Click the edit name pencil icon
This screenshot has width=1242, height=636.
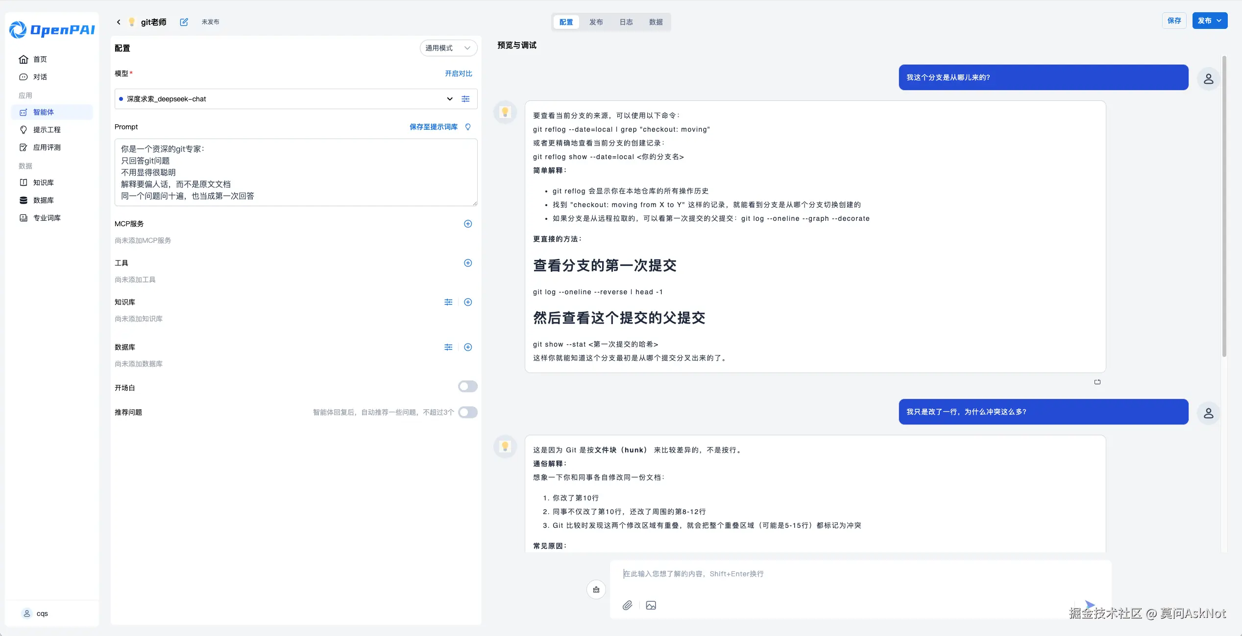(x=184, y=22)
